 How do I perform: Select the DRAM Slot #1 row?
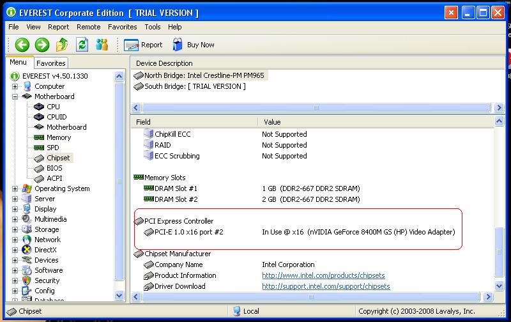click(252, 188)
